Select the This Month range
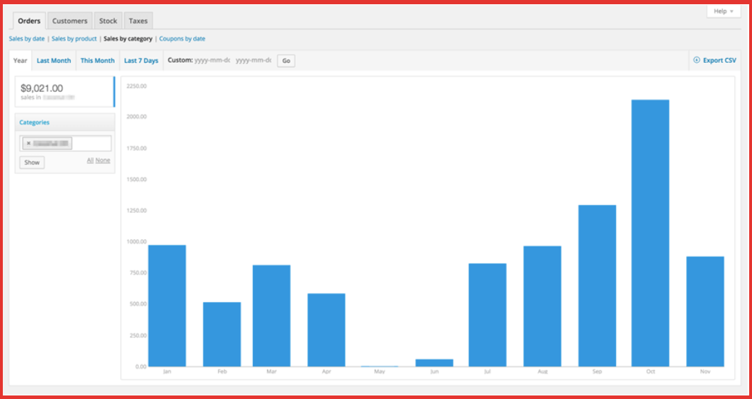The height and width of the screenshot is (399, 752). click(x=97, y=60)
